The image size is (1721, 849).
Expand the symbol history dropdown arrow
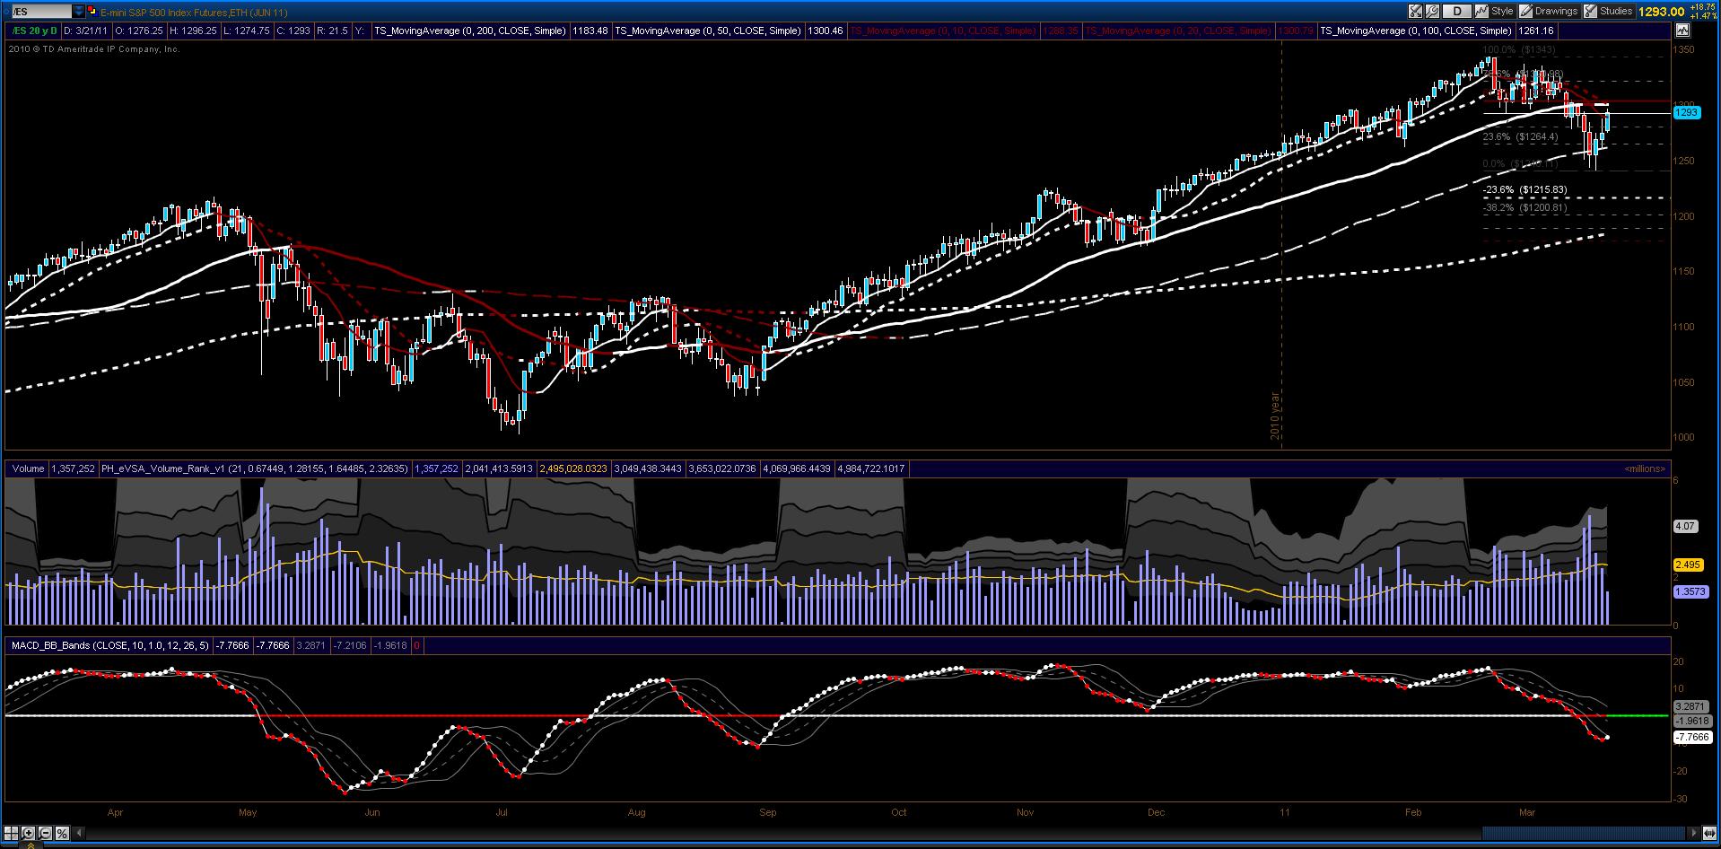click(x=78, y=11)
